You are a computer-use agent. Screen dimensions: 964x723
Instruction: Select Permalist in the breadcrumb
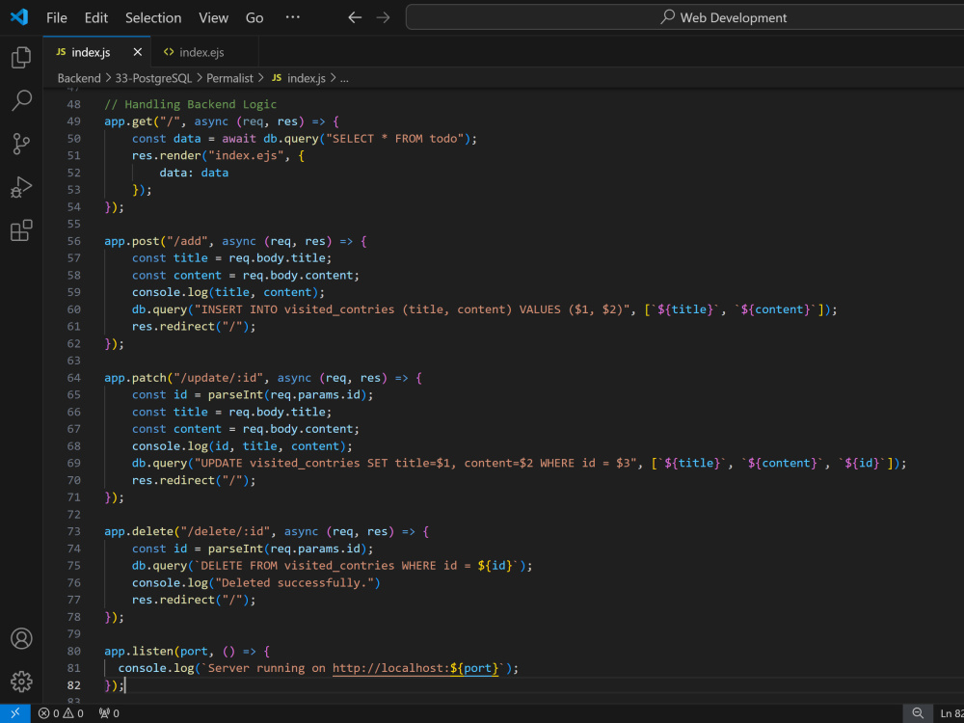pos(229,78)
